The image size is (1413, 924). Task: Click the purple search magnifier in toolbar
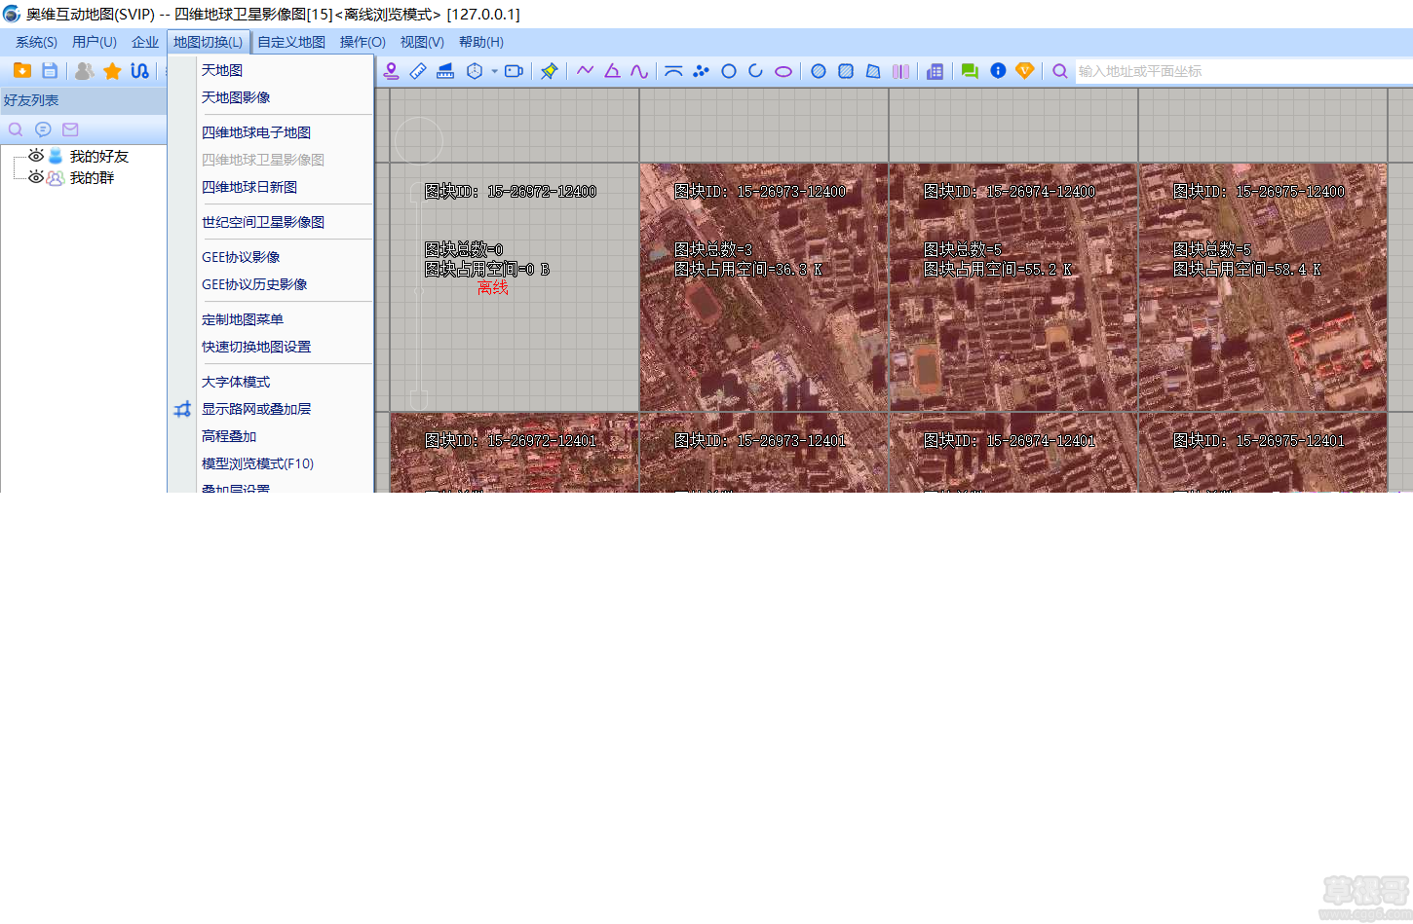click(x=1060, y=71)
